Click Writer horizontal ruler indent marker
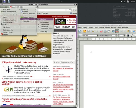 tap(92, 39)
